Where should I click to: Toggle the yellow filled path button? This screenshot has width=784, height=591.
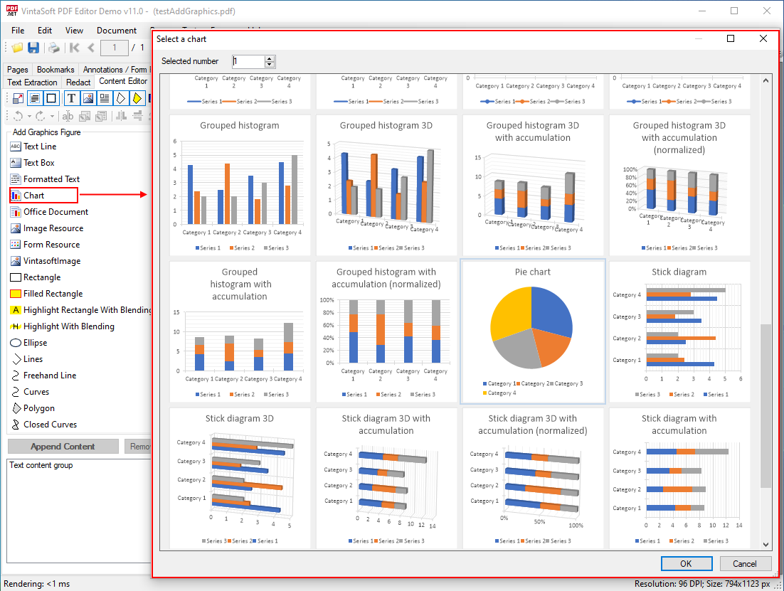[137, 98]
